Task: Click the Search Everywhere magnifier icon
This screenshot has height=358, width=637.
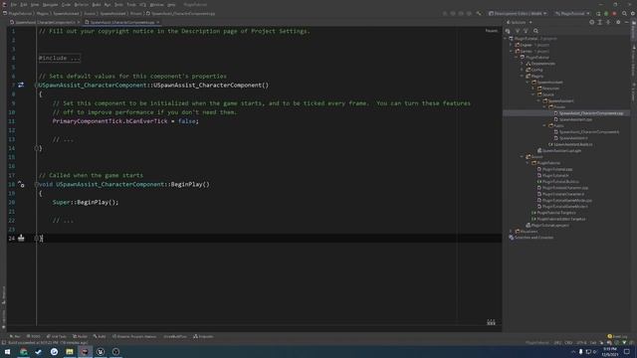Action: coord(624,13)
